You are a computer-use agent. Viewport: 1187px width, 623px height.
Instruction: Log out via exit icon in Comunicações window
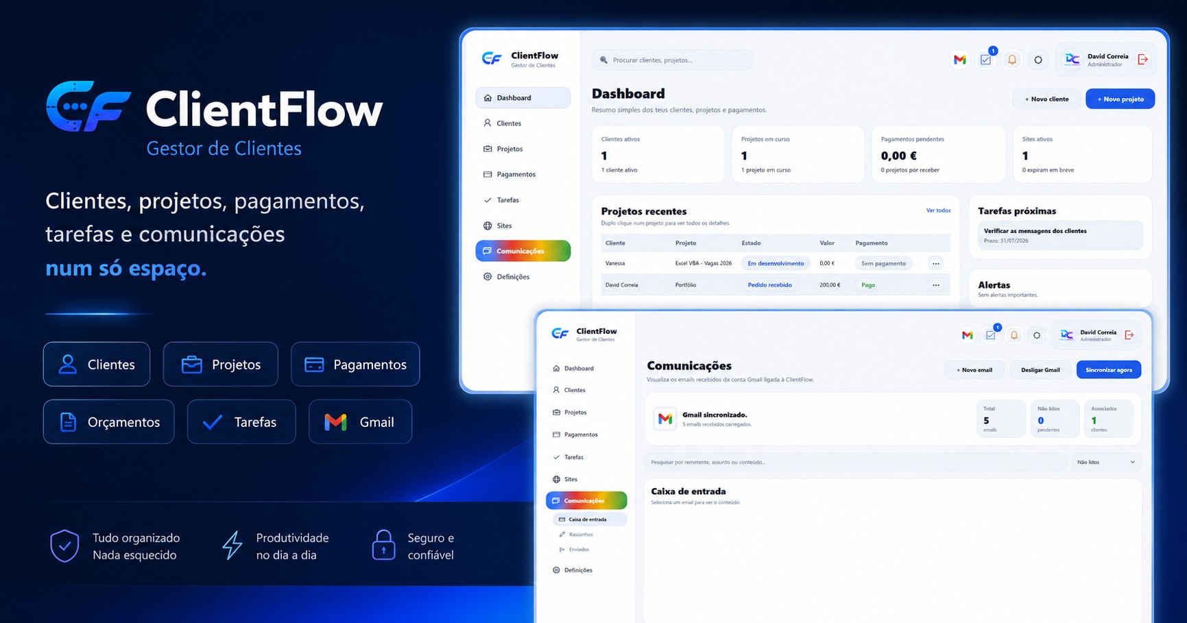1129,334
